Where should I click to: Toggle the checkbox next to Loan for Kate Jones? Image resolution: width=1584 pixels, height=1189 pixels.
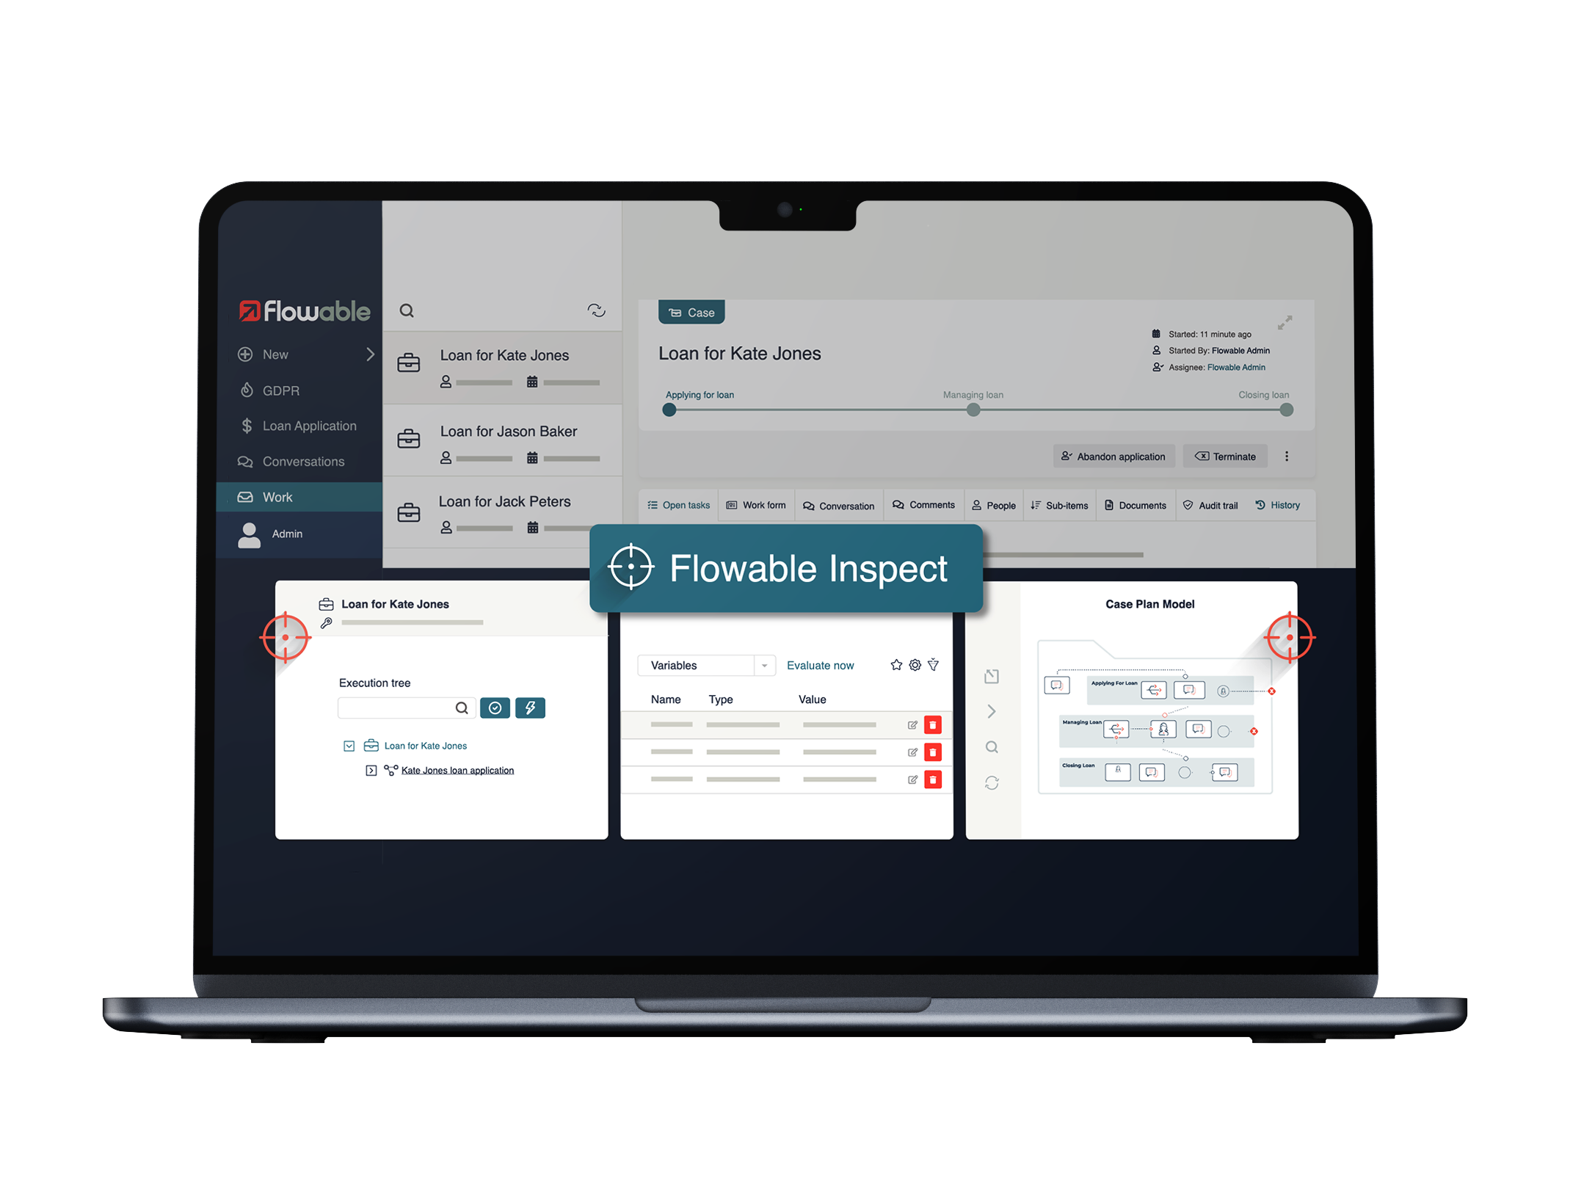[x=349, y=744]
